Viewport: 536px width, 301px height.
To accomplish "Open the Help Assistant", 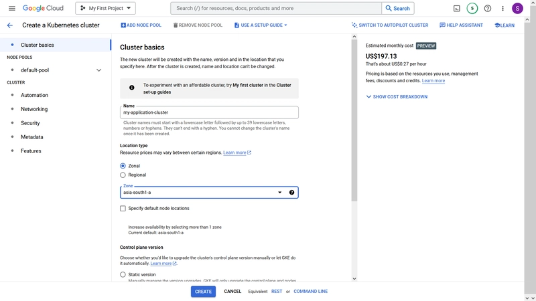I will pyautogui.click(x=461, y=25).
